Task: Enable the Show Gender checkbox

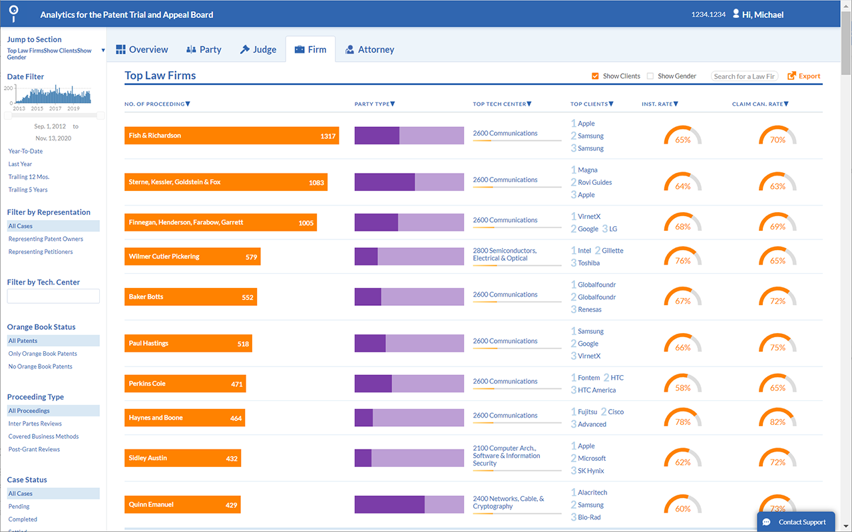Action: [650, 76]
